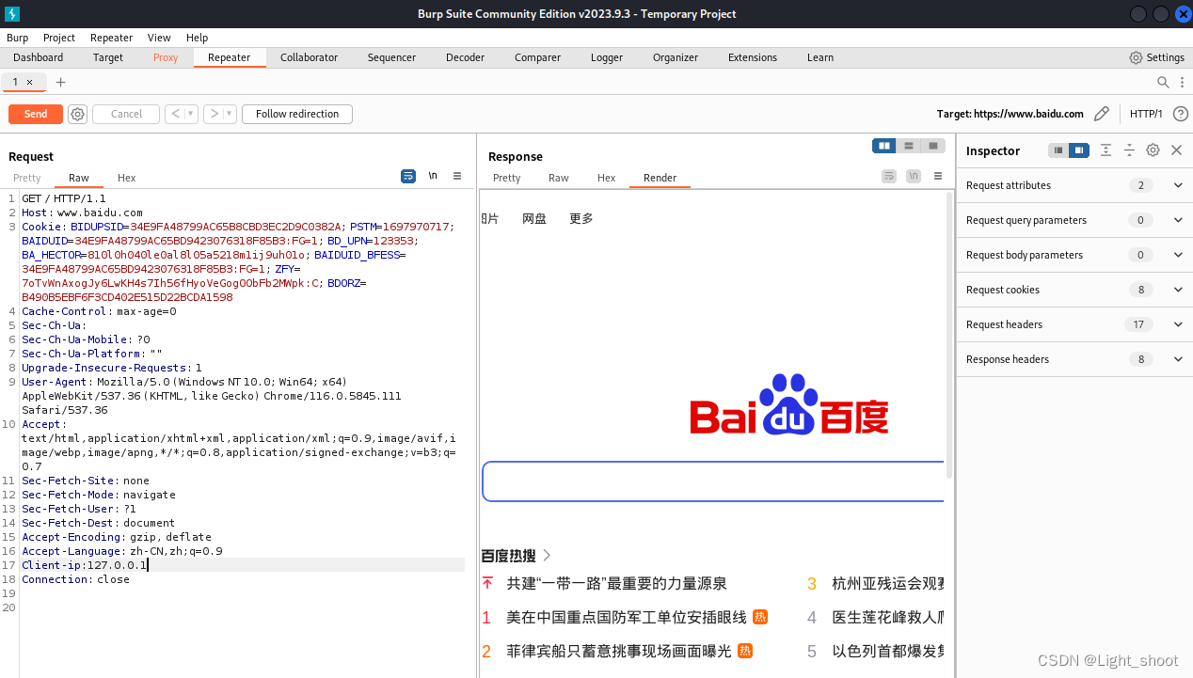Click the Burp Suite logo icon
Screen dimensions: 1193x678
11,14
